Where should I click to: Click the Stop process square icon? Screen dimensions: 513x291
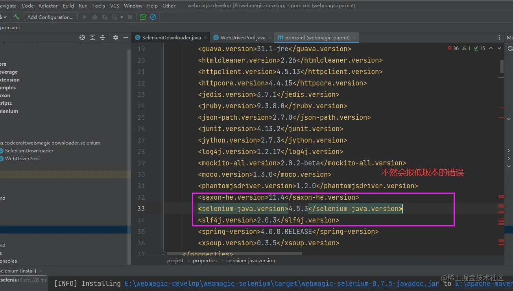click(x=130, y=17)
